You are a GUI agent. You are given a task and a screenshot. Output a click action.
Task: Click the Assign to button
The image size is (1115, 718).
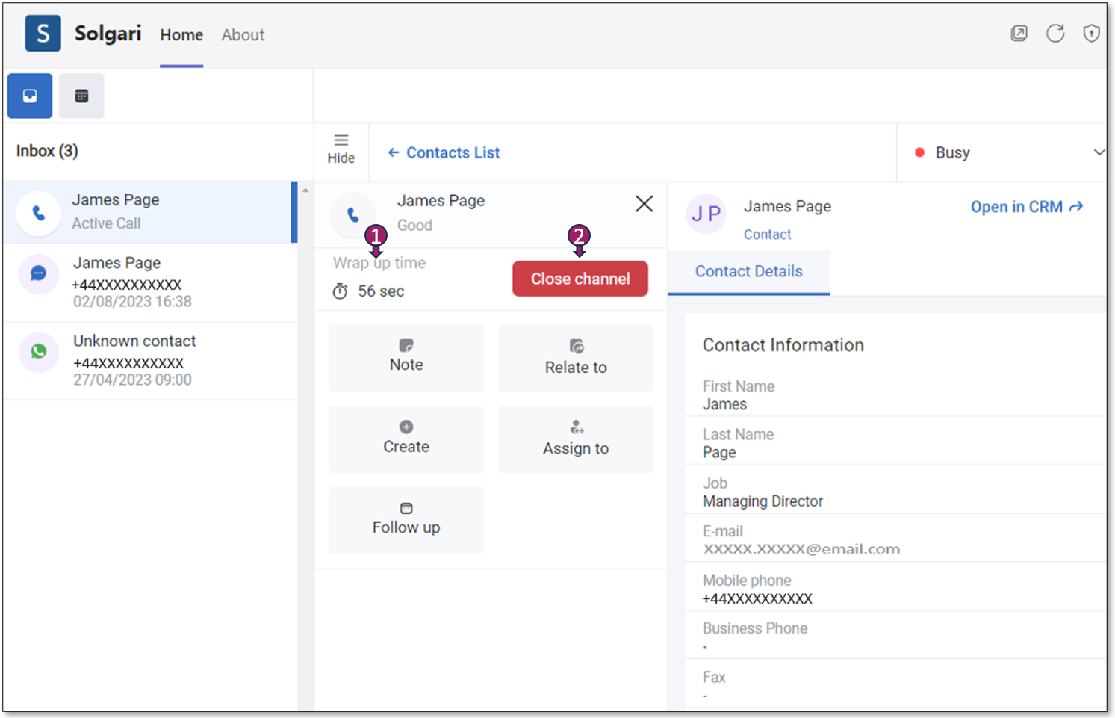click(576, 439)
